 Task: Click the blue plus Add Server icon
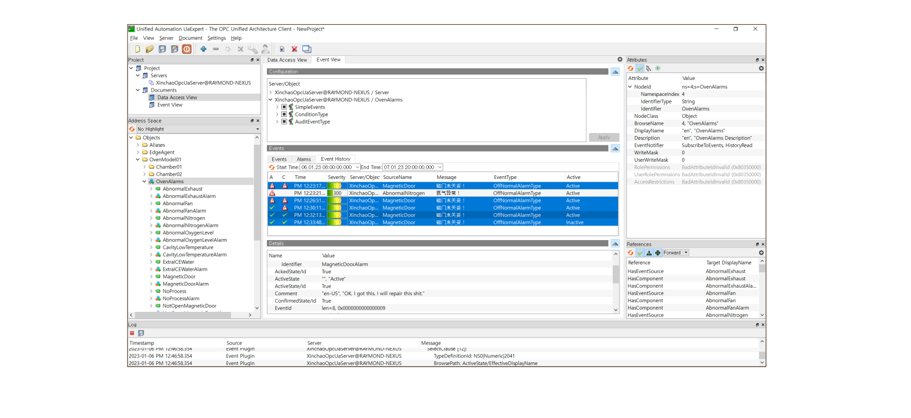(x=204, y=49)
